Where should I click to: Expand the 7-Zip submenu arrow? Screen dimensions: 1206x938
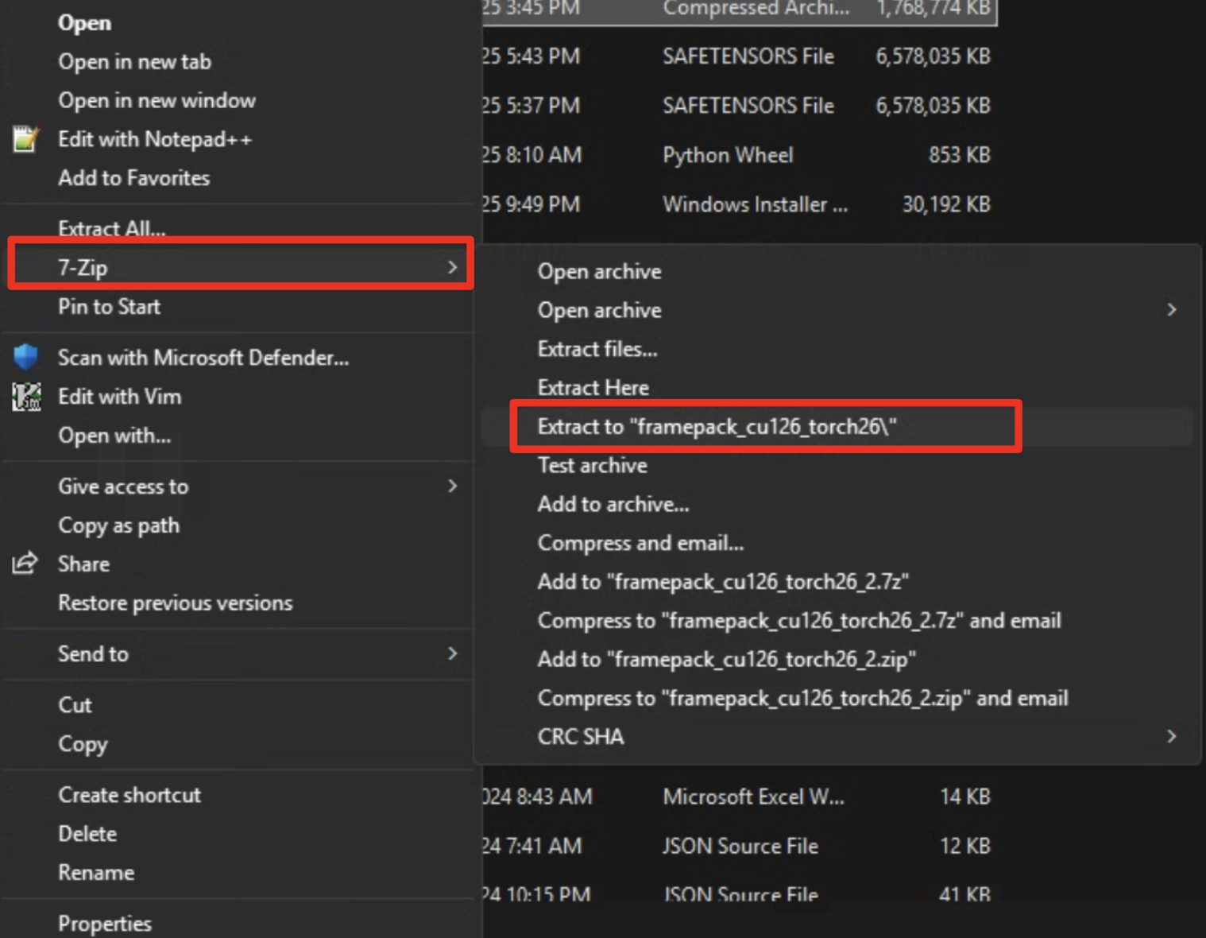[452, 267]
